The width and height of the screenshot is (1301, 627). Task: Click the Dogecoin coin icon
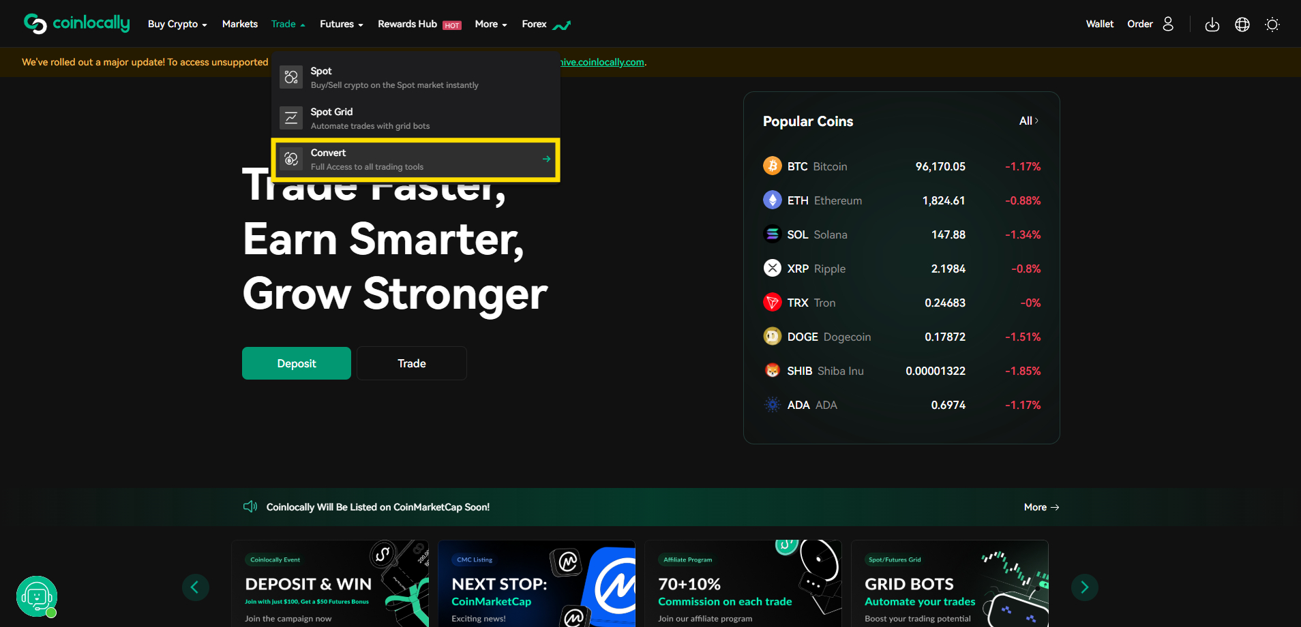773,337
